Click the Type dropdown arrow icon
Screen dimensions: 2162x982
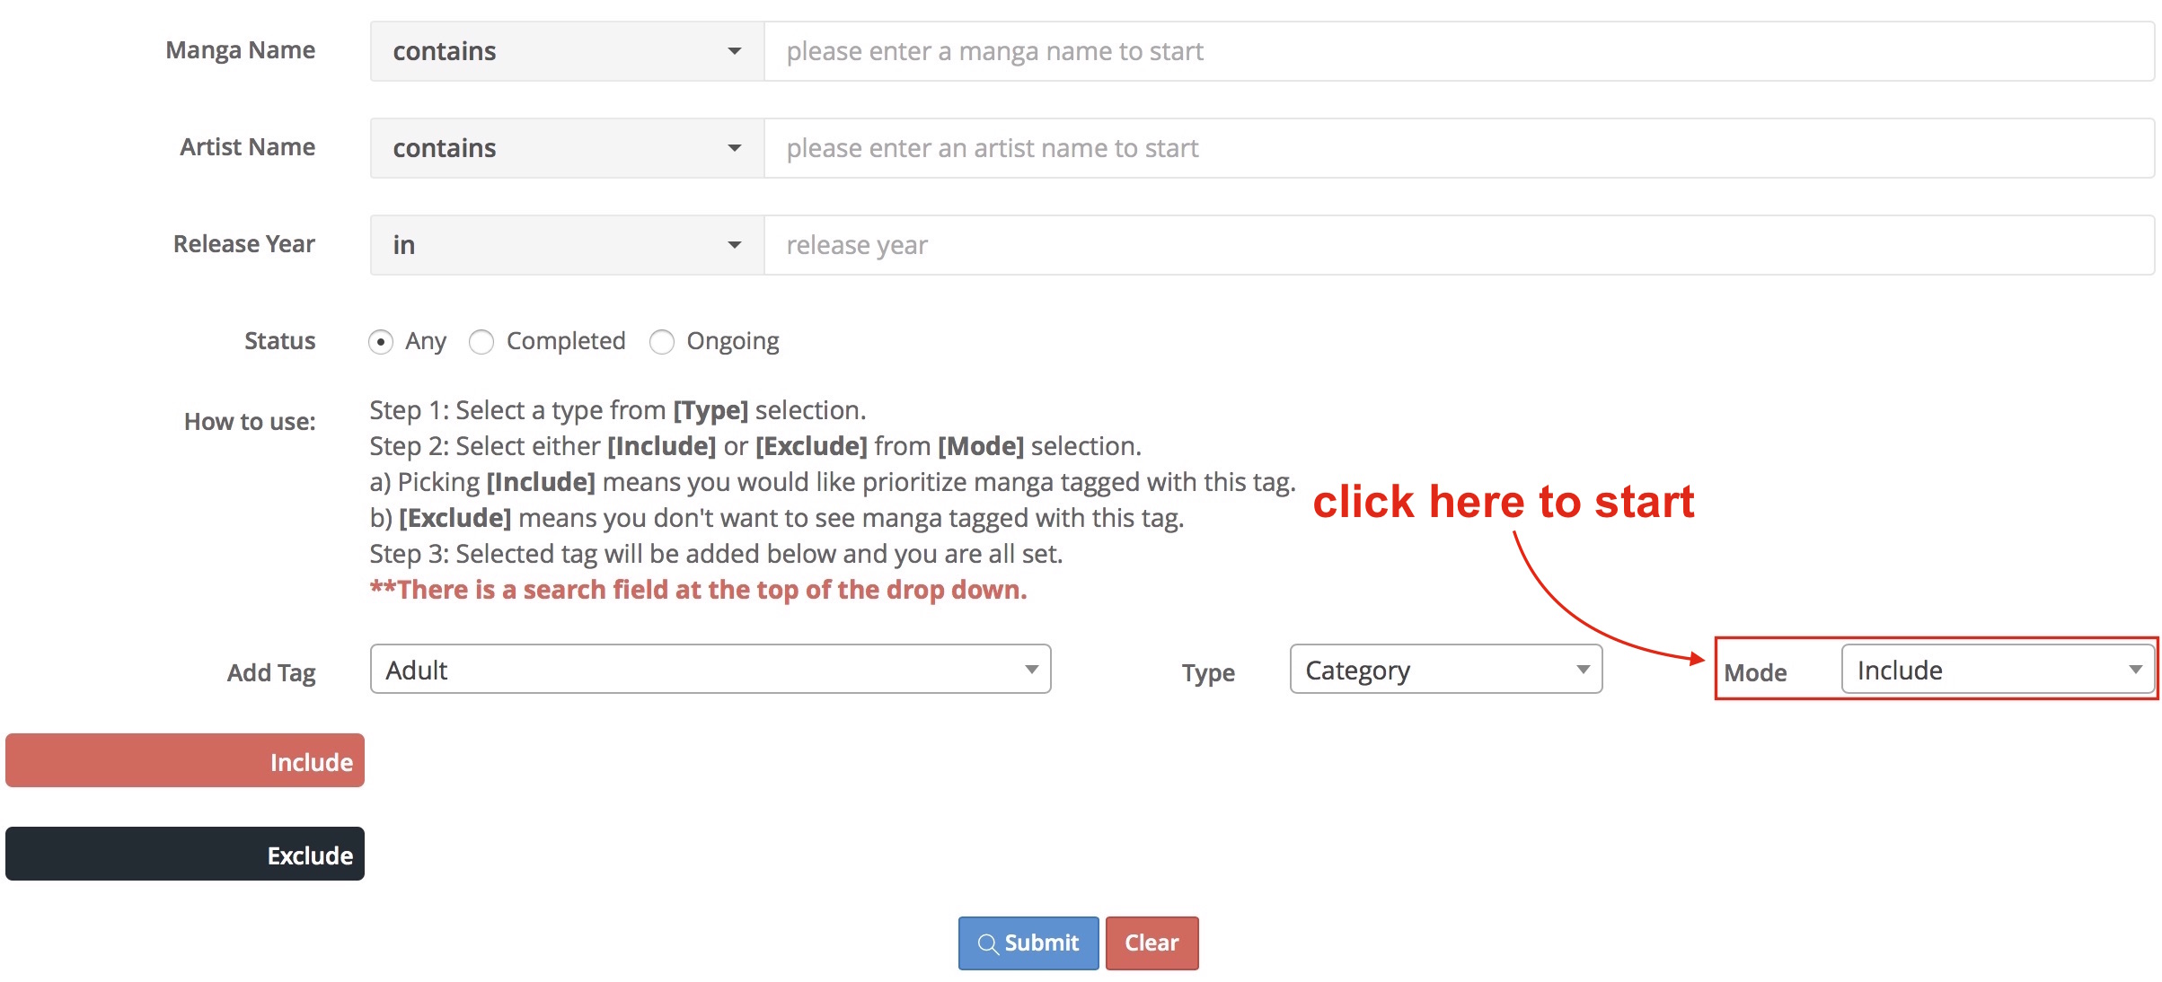coord(1583,670)
